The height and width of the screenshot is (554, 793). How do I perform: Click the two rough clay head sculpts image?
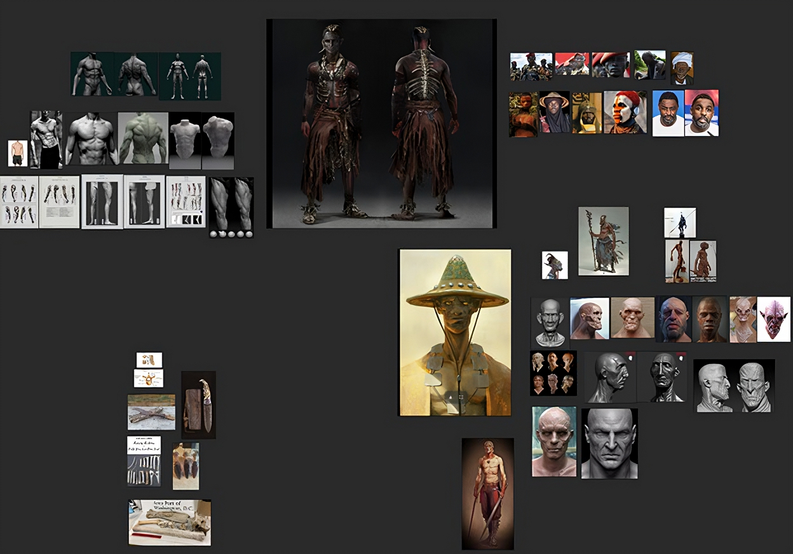click(x=734, y=386)
